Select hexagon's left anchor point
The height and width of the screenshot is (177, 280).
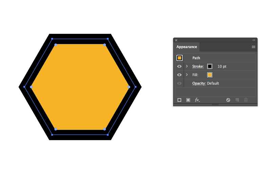pos(24,87)
